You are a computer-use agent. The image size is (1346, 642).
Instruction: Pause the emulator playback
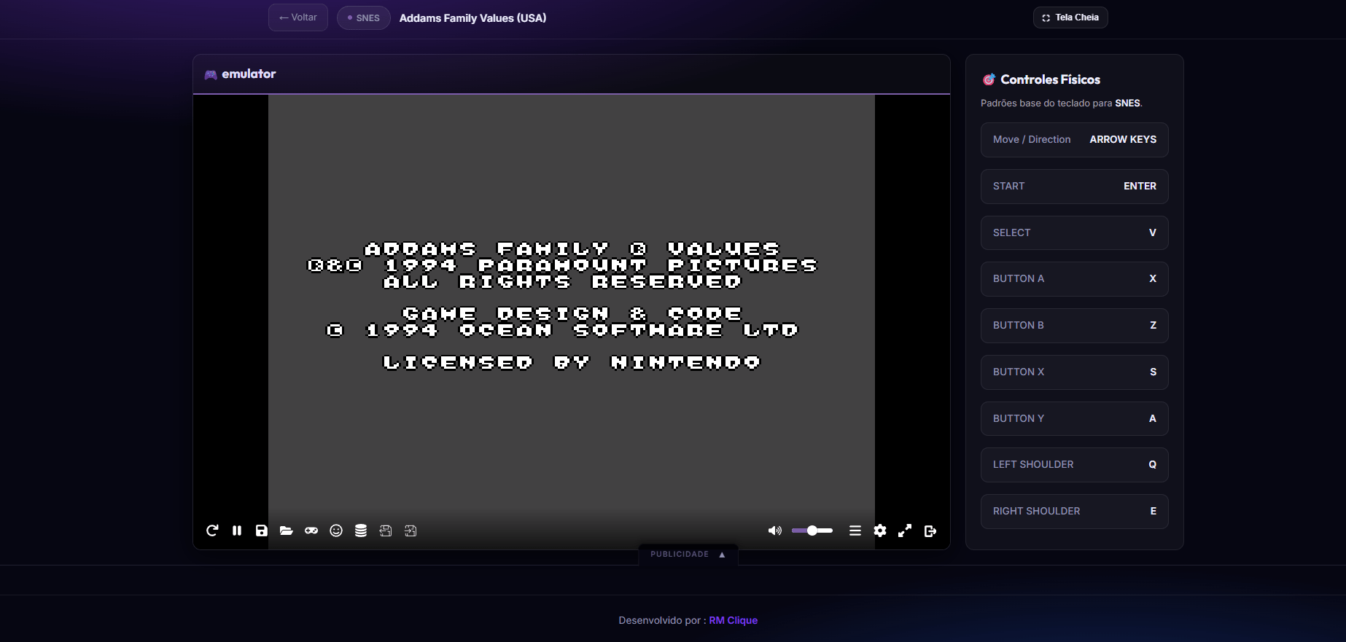pos(237,531)
